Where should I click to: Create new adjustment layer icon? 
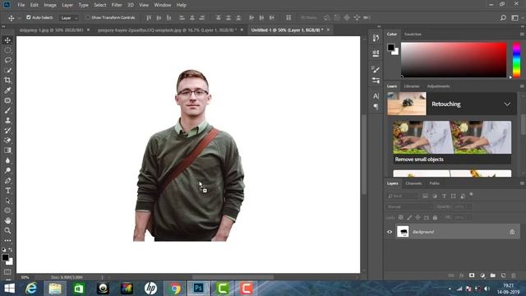click(482, 275)
